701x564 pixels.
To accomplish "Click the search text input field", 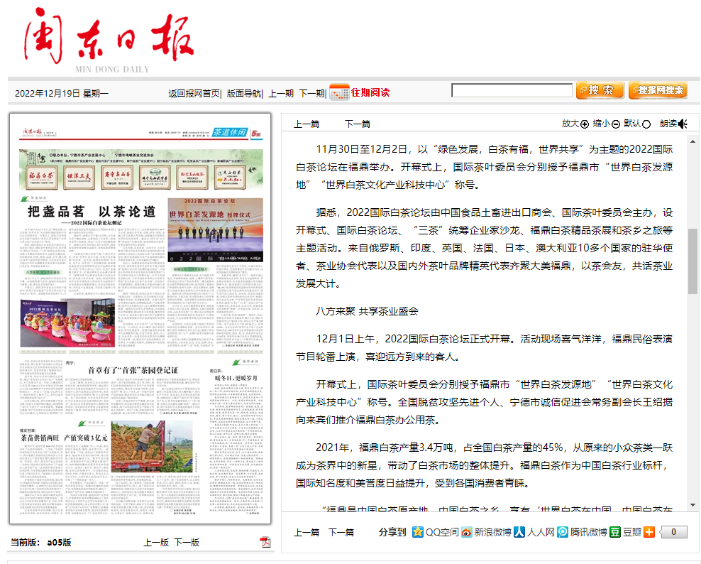I will pyautogui.click(x=512, y=90).
